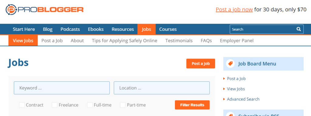This screenshot has width=311, height=116.
Task: Open Tips for Applying Safely Online
Action: (x=125, y=41)
